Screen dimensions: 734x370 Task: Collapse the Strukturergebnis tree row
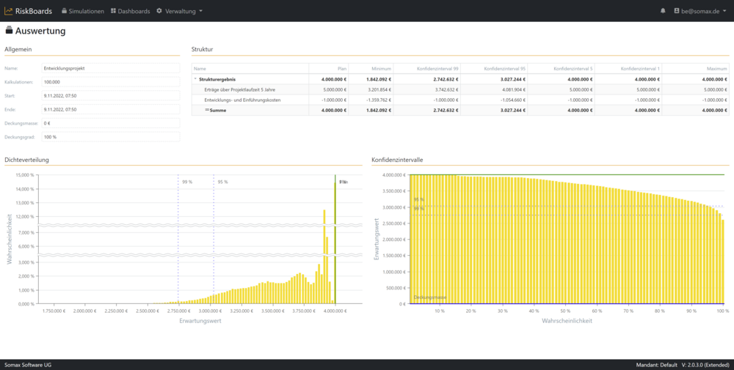click(x=195, y=79)
